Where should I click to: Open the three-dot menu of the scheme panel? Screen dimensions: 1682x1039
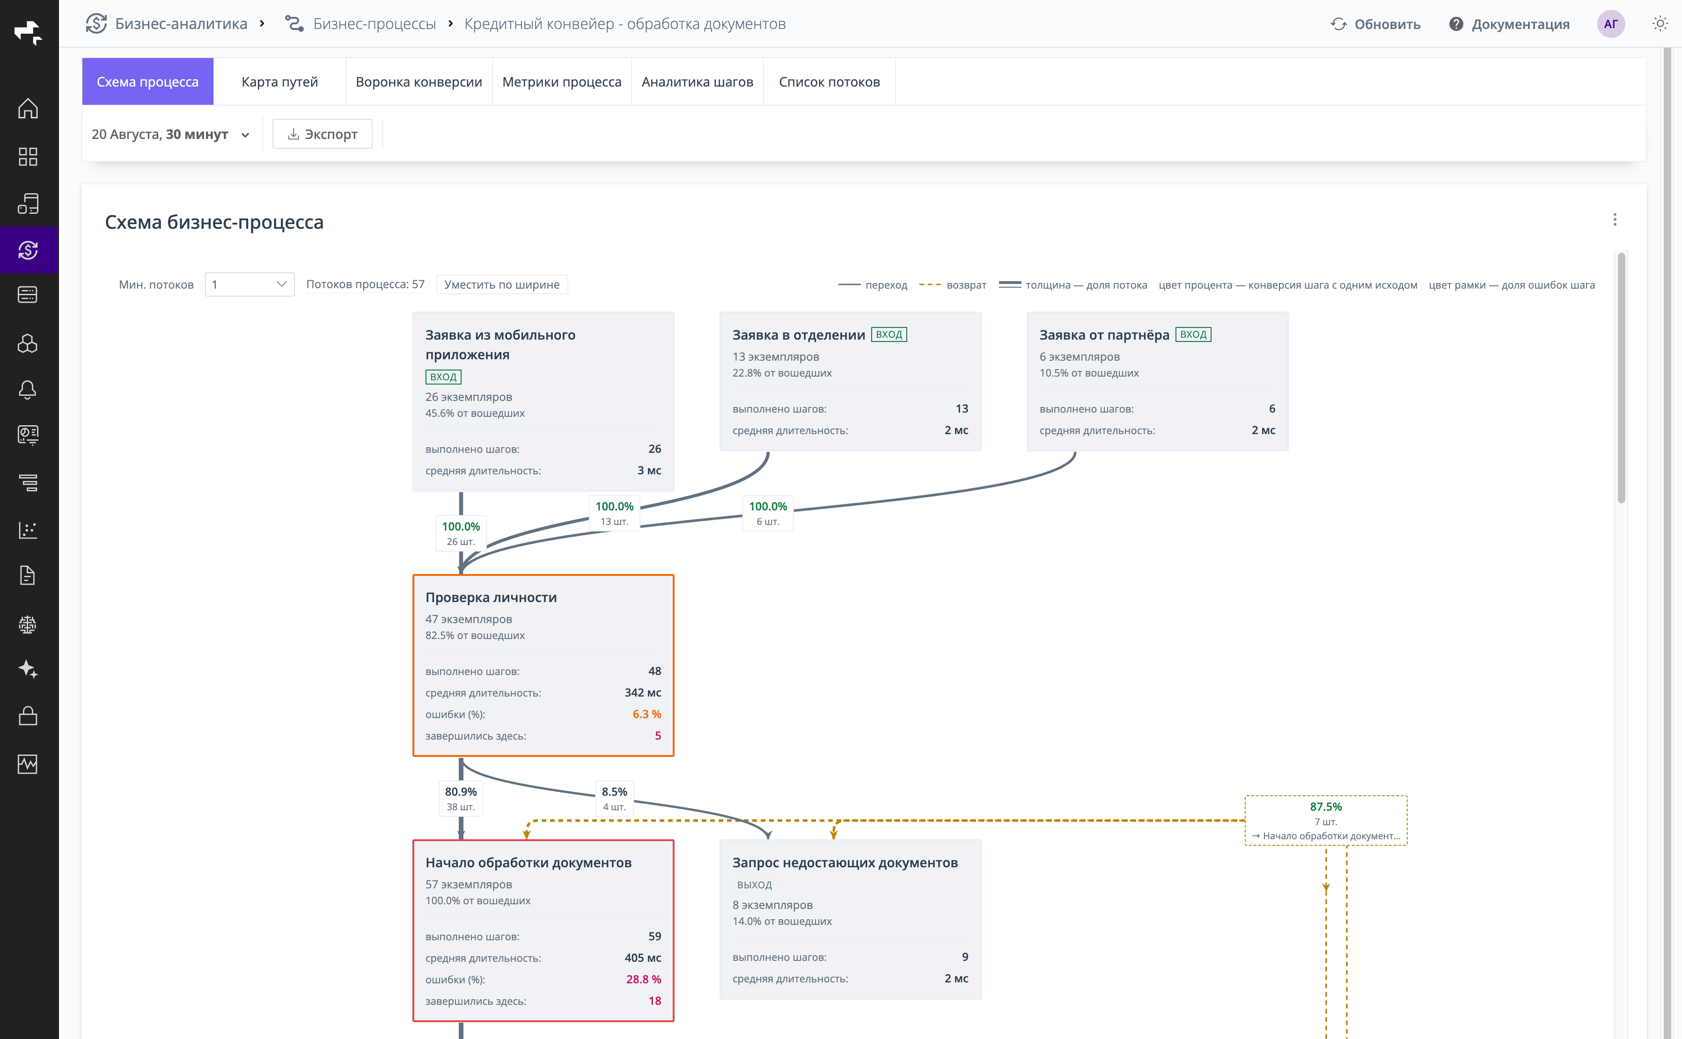pos(1615,220)
